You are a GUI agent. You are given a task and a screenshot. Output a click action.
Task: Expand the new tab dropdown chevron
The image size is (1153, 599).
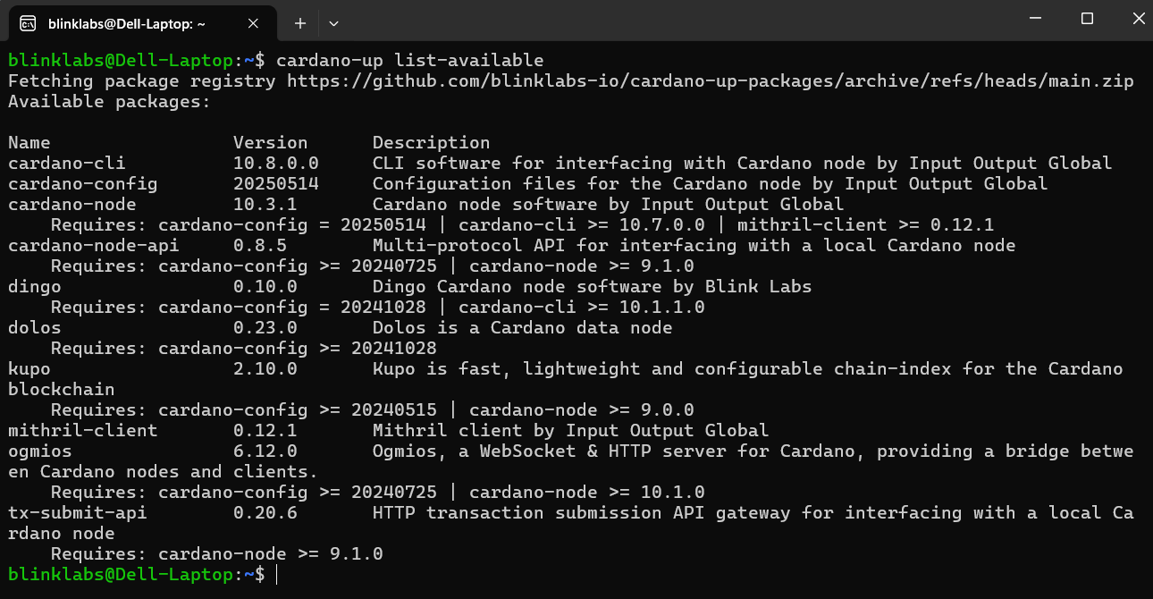tap(333, 23)
